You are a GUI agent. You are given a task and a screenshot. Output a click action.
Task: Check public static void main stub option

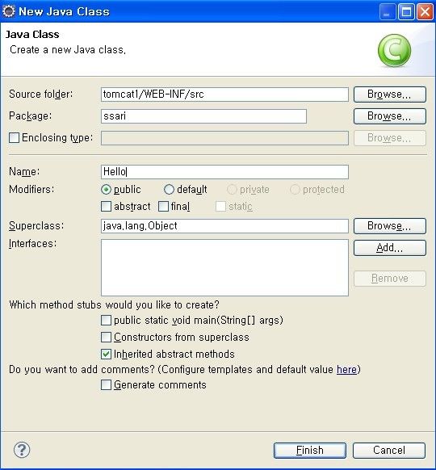pyautogui.click(x=106, y=320)
